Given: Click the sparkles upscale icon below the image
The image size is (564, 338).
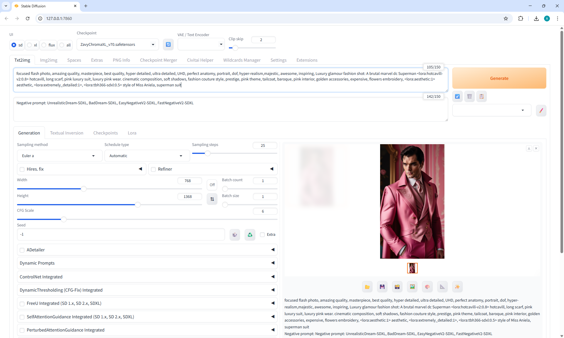Looking at the screenshot, I should tap(457, 287).
